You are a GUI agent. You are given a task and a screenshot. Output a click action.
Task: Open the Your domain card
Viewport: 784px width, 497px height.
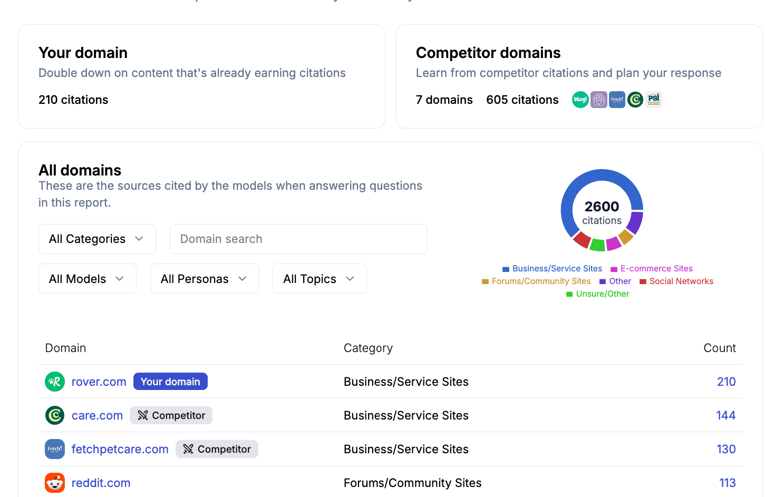tap(201, 76)
